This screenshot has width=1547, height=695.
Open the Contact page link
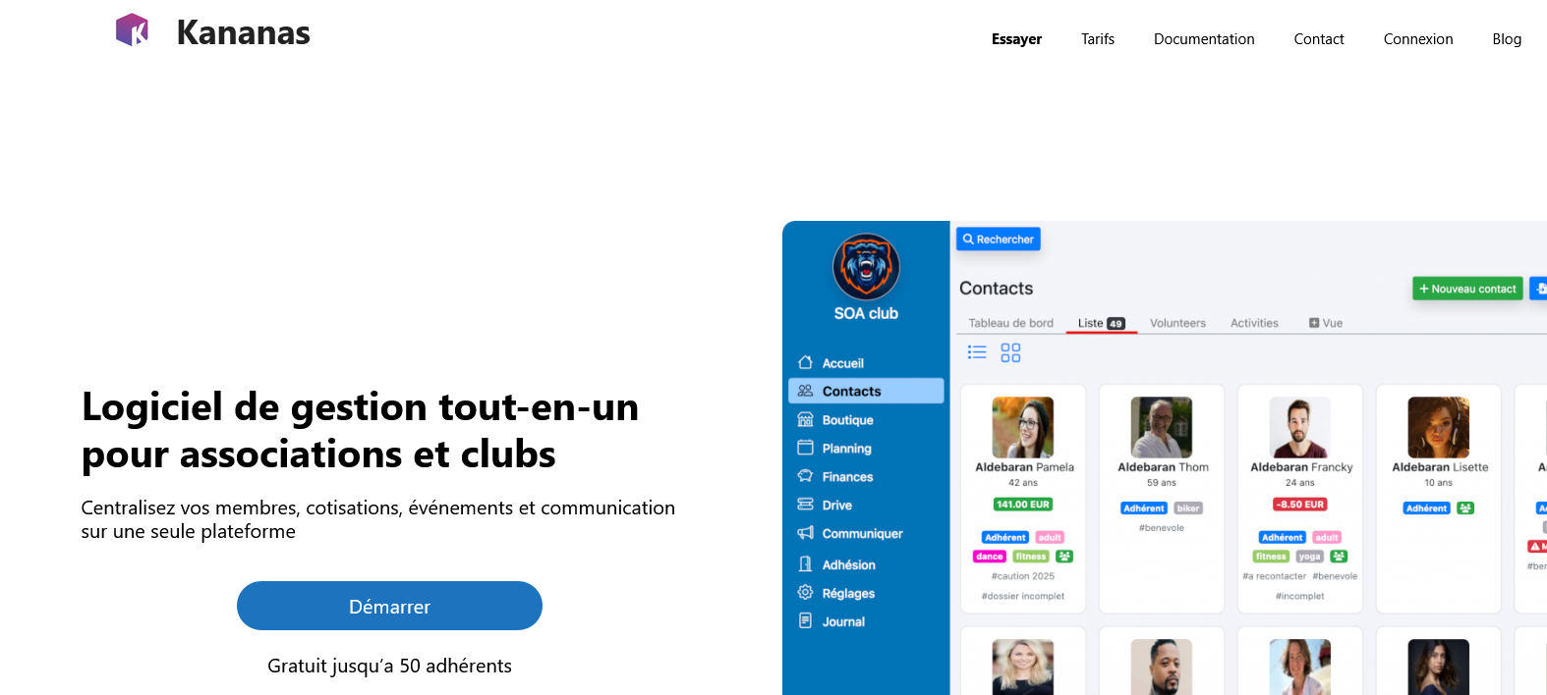click(x=1319, y=39)
